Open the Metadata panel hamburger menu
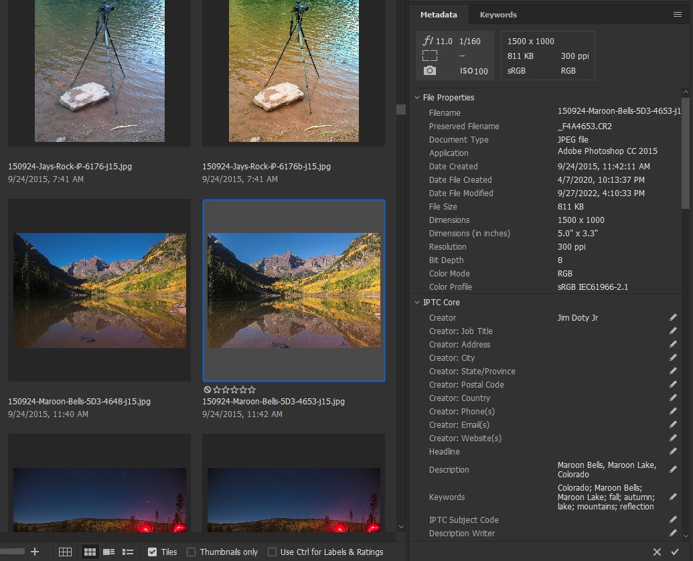The image size is (693, 561). (677, 14)
